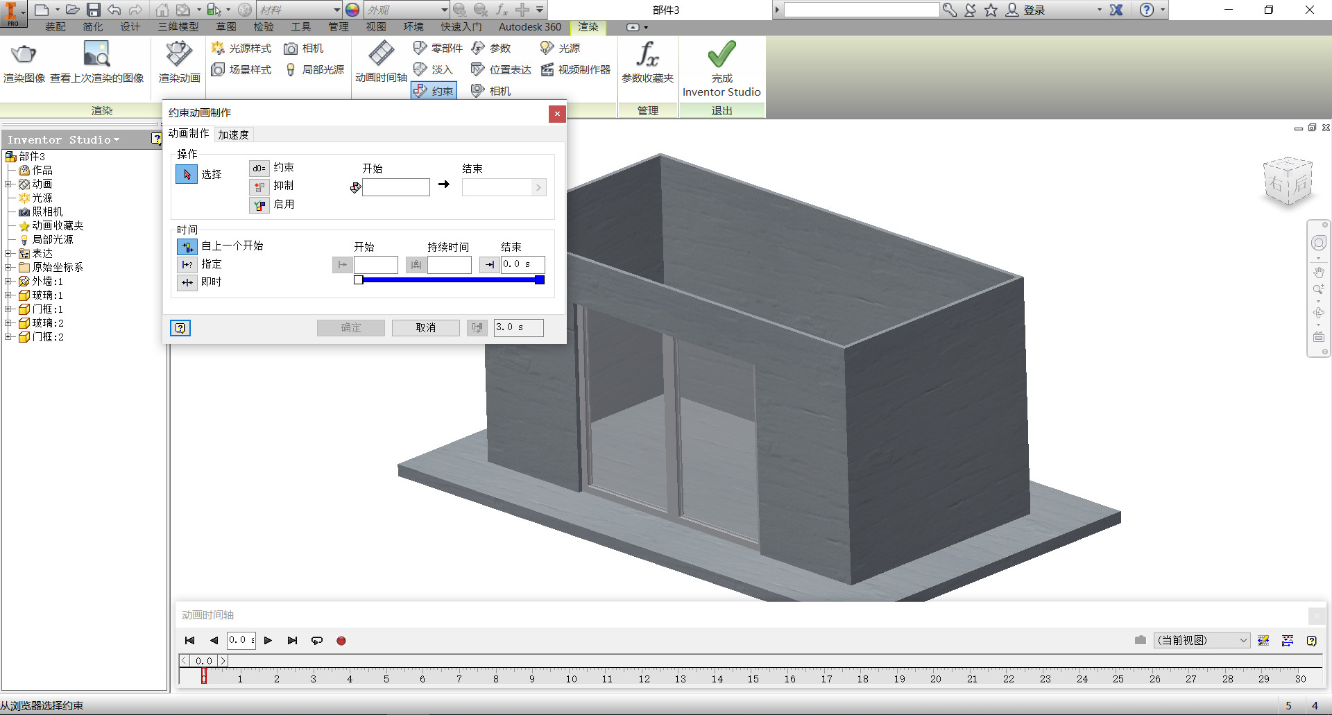Open 光源样式 lighting styles

pyautogui.click(x=241, y=48)
